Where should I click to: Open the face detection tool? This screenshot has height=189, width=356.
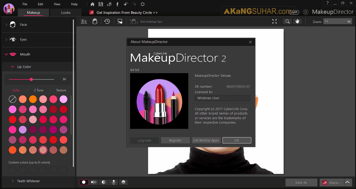(x=84, y=21)
